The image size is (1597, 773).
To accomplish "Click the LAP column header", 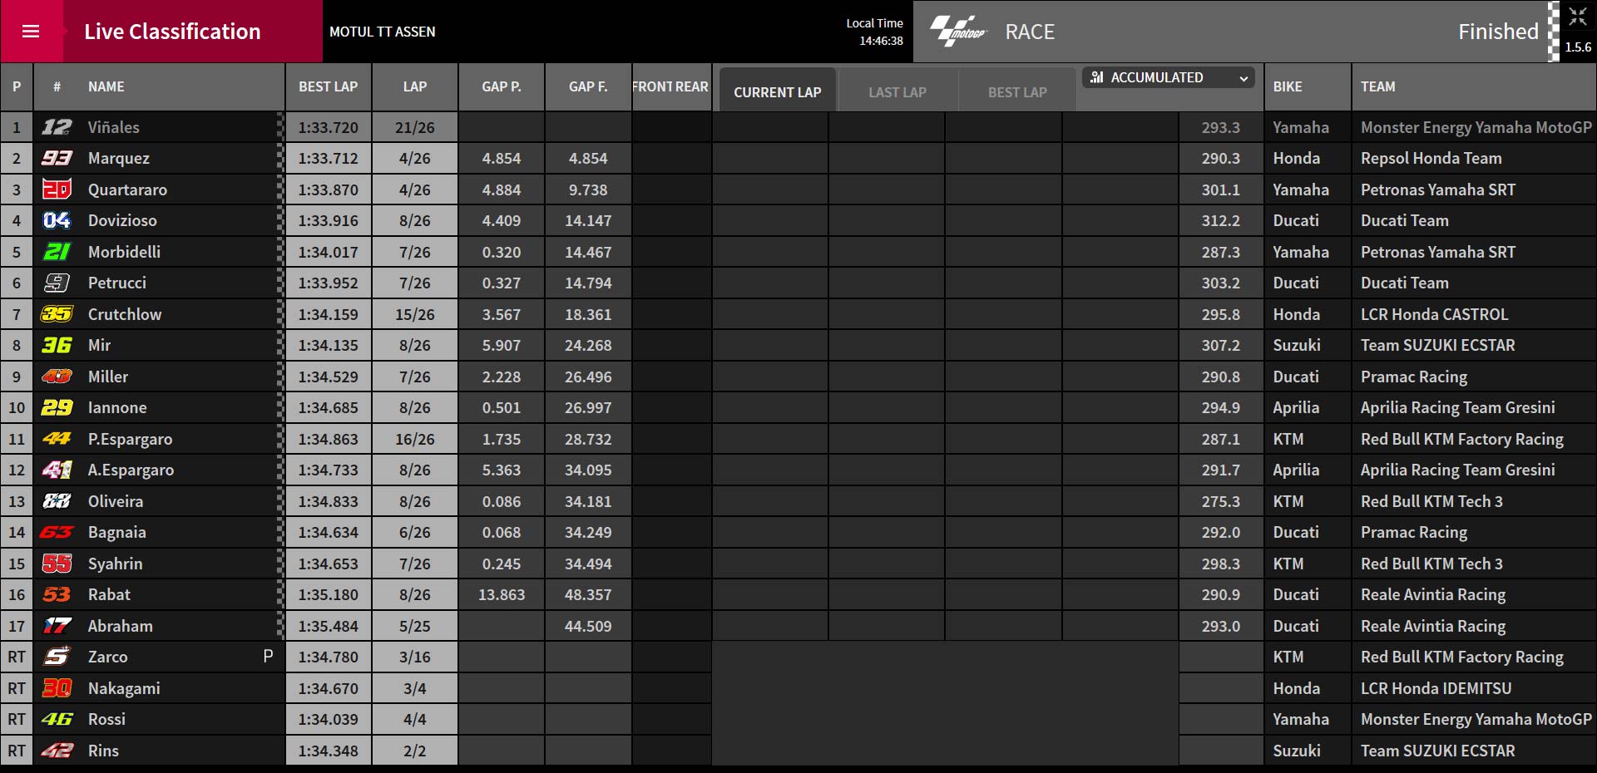I will coord(415,86).
